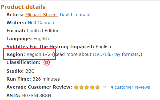Click the Region B/2 text
The image size is (160, 100).
click(x=38, y=54)
